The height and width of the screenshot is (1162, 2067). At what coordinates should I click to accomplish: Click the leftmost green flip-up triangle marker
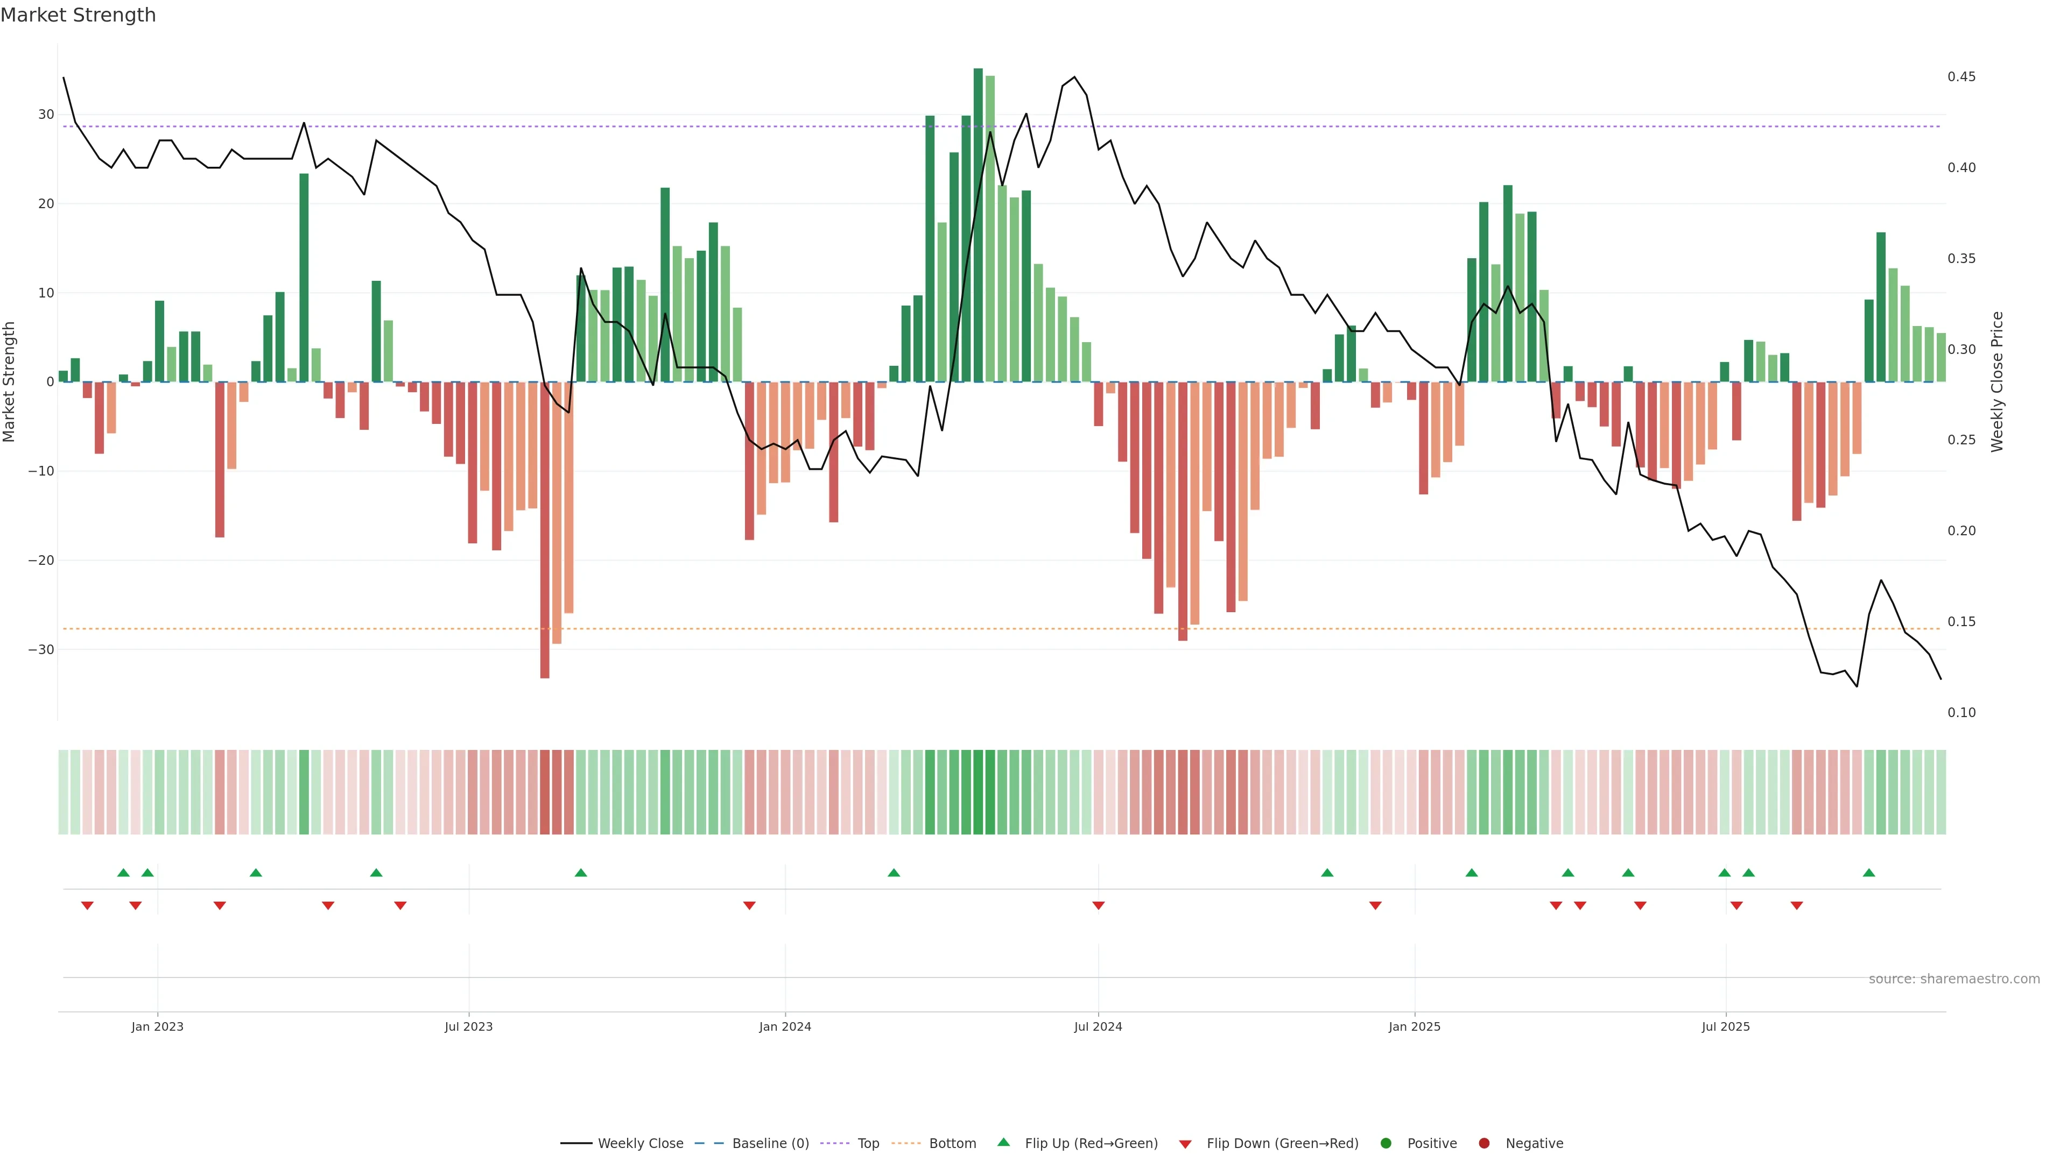click(124, 873)
